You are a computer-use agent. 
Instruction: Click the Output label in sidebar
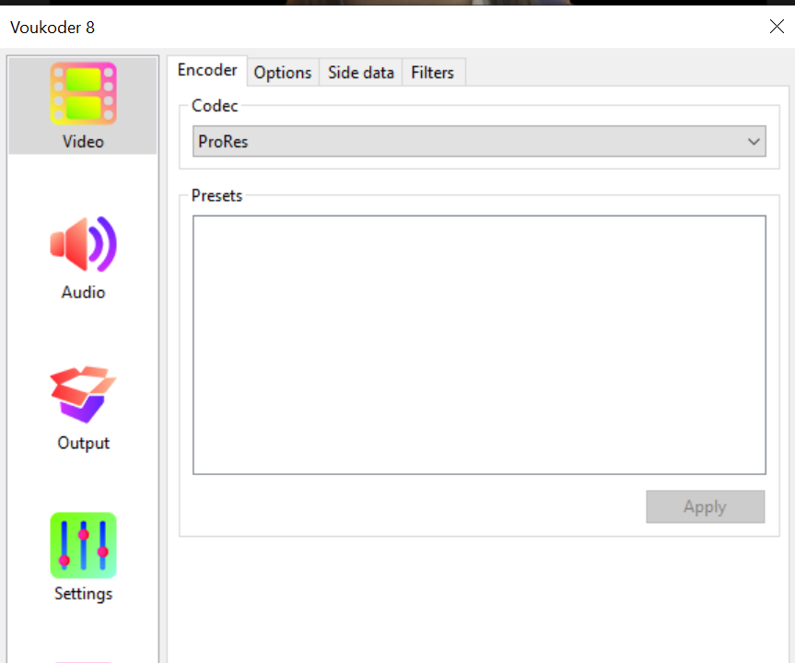(x=83, y=443)
